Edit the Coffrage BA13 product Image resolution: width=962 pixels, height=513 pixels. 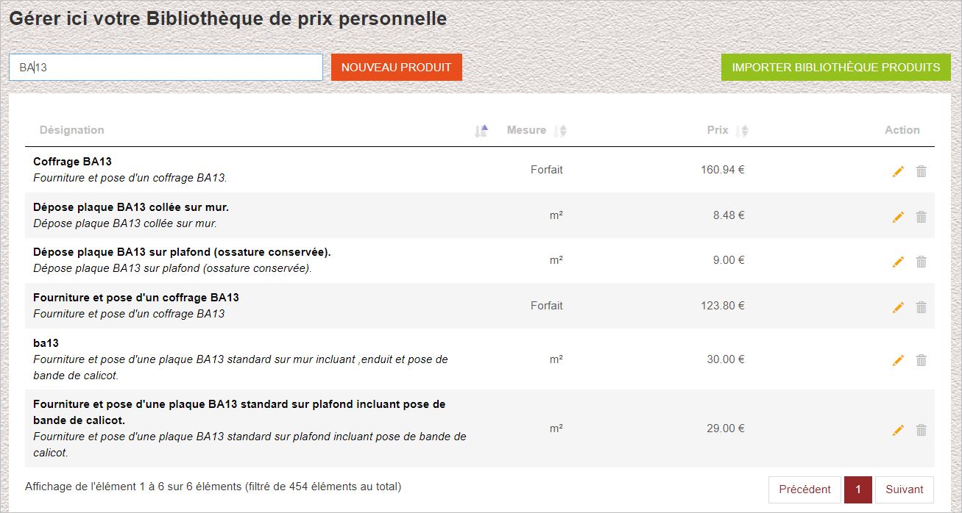(x=898, y=171)
